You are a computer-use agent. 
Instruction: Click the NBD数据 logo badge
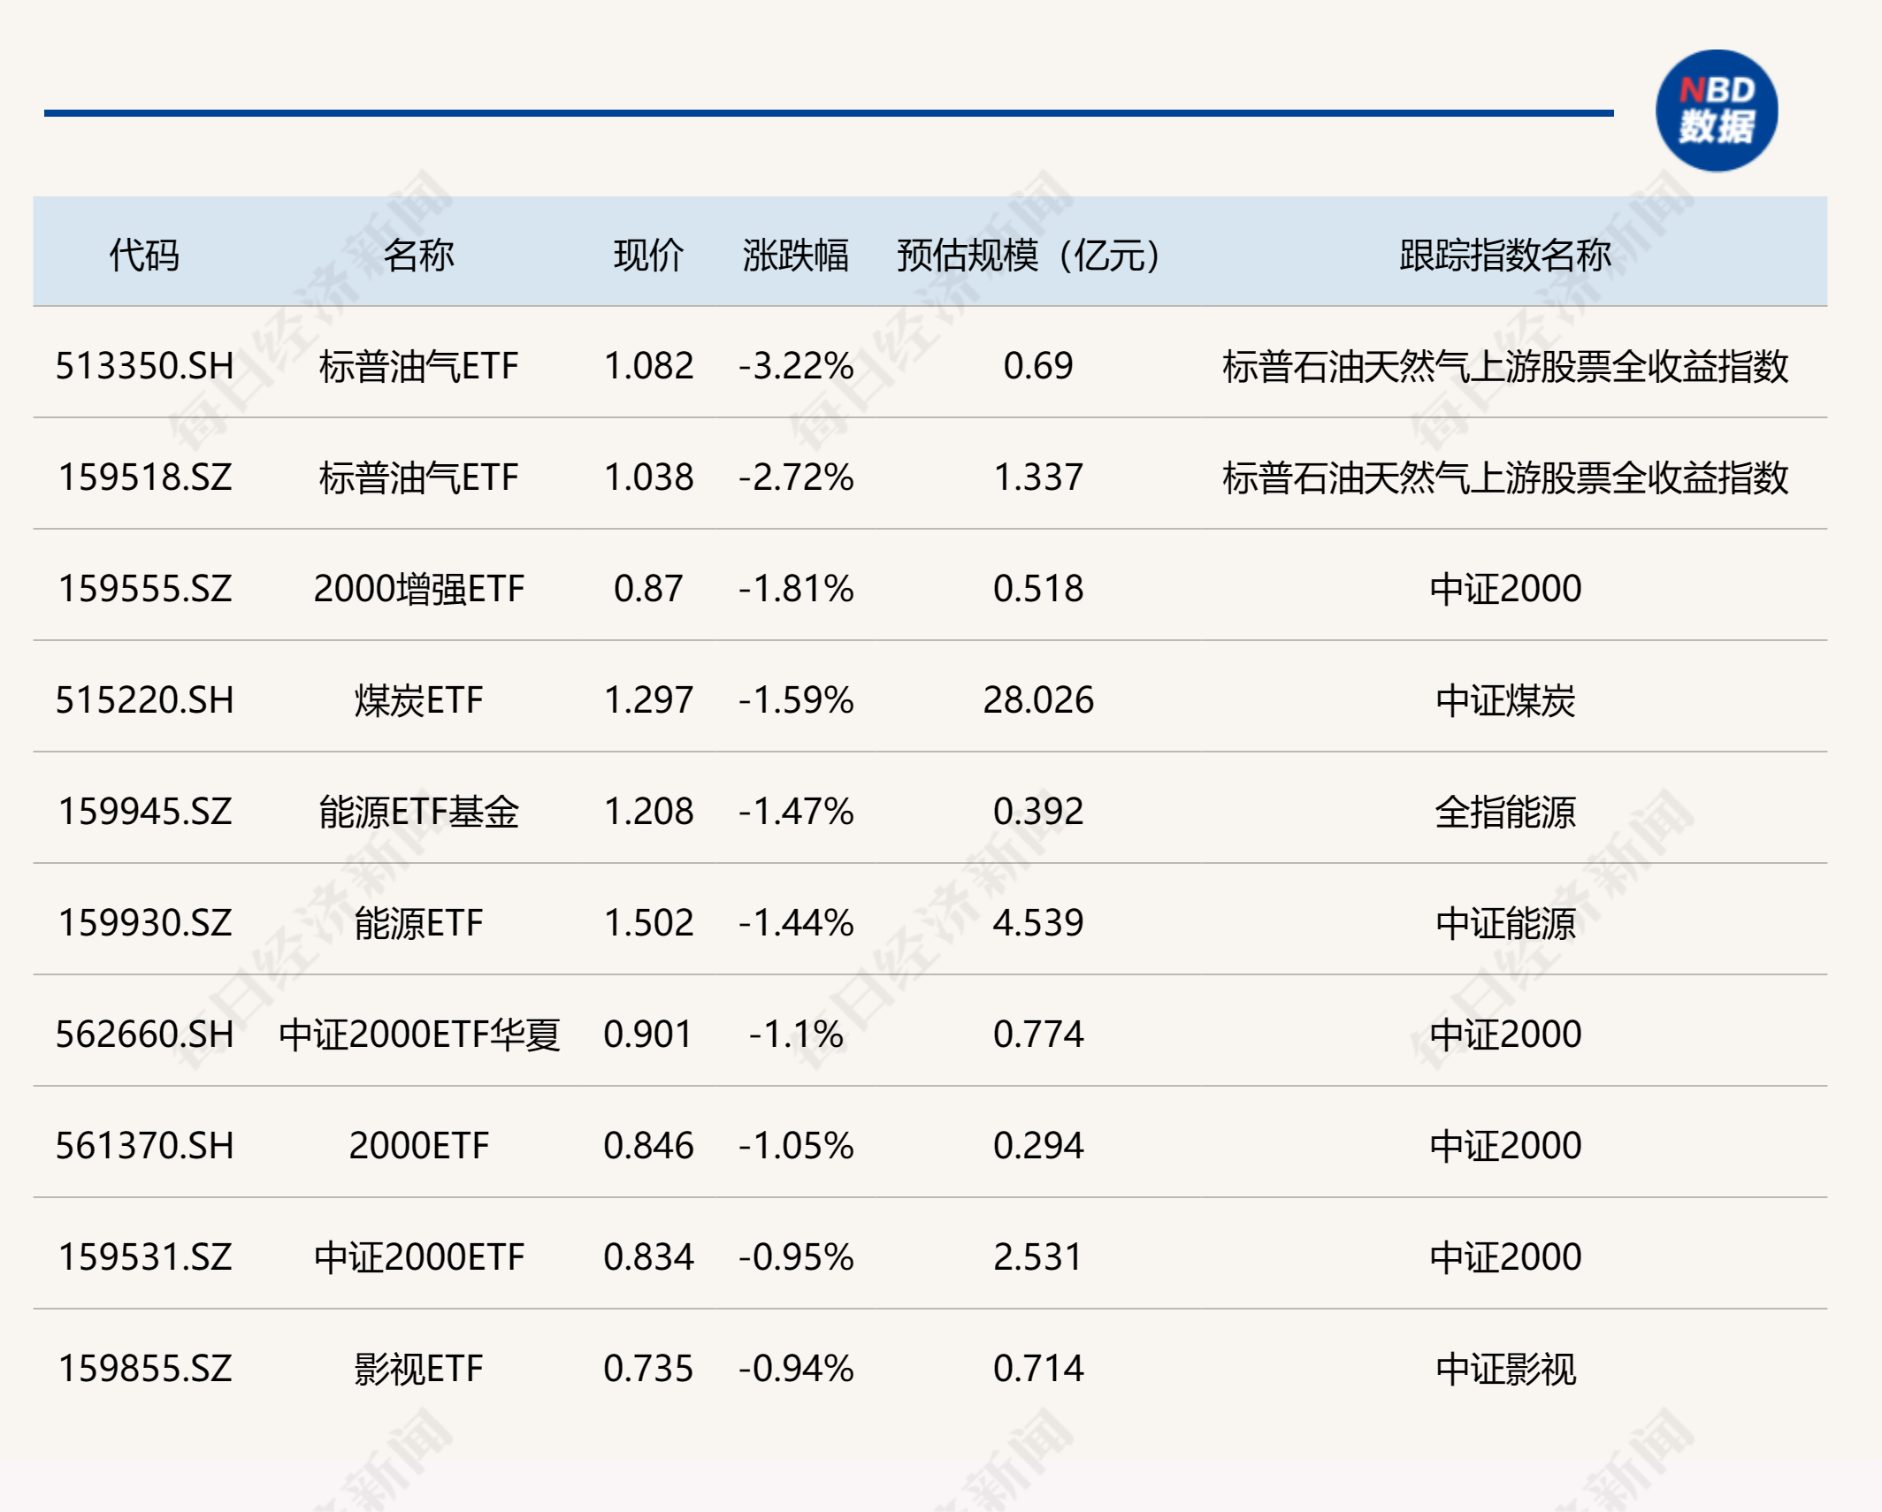click(1717, 111)
